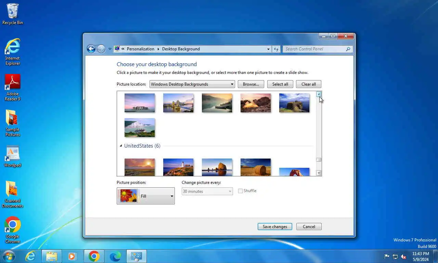
Task: Expand the address bar history dropdown
Action: tap(268, 49)
